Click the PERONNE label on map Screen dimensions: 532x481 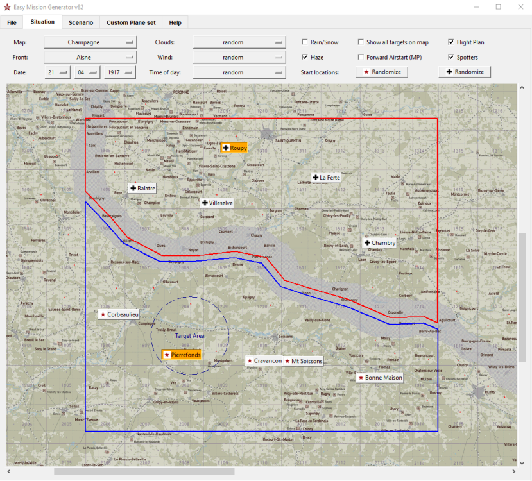pos(181,92)
